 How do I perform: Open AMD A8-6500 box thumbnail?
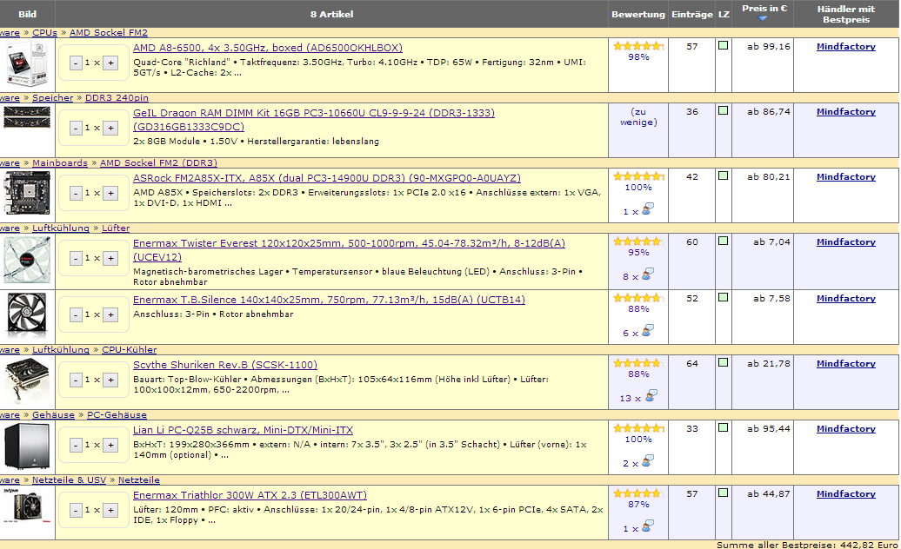(27, 63)
